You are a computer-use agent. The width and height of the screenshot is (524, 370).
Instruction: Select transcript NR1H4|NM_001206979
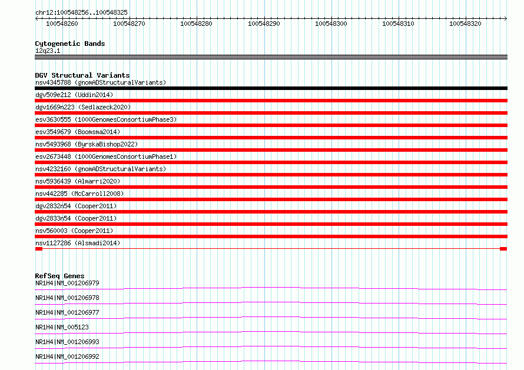[x=67, y=283]
